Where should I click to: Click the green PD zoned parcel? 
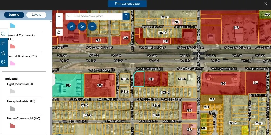click(x=68, y=85)
